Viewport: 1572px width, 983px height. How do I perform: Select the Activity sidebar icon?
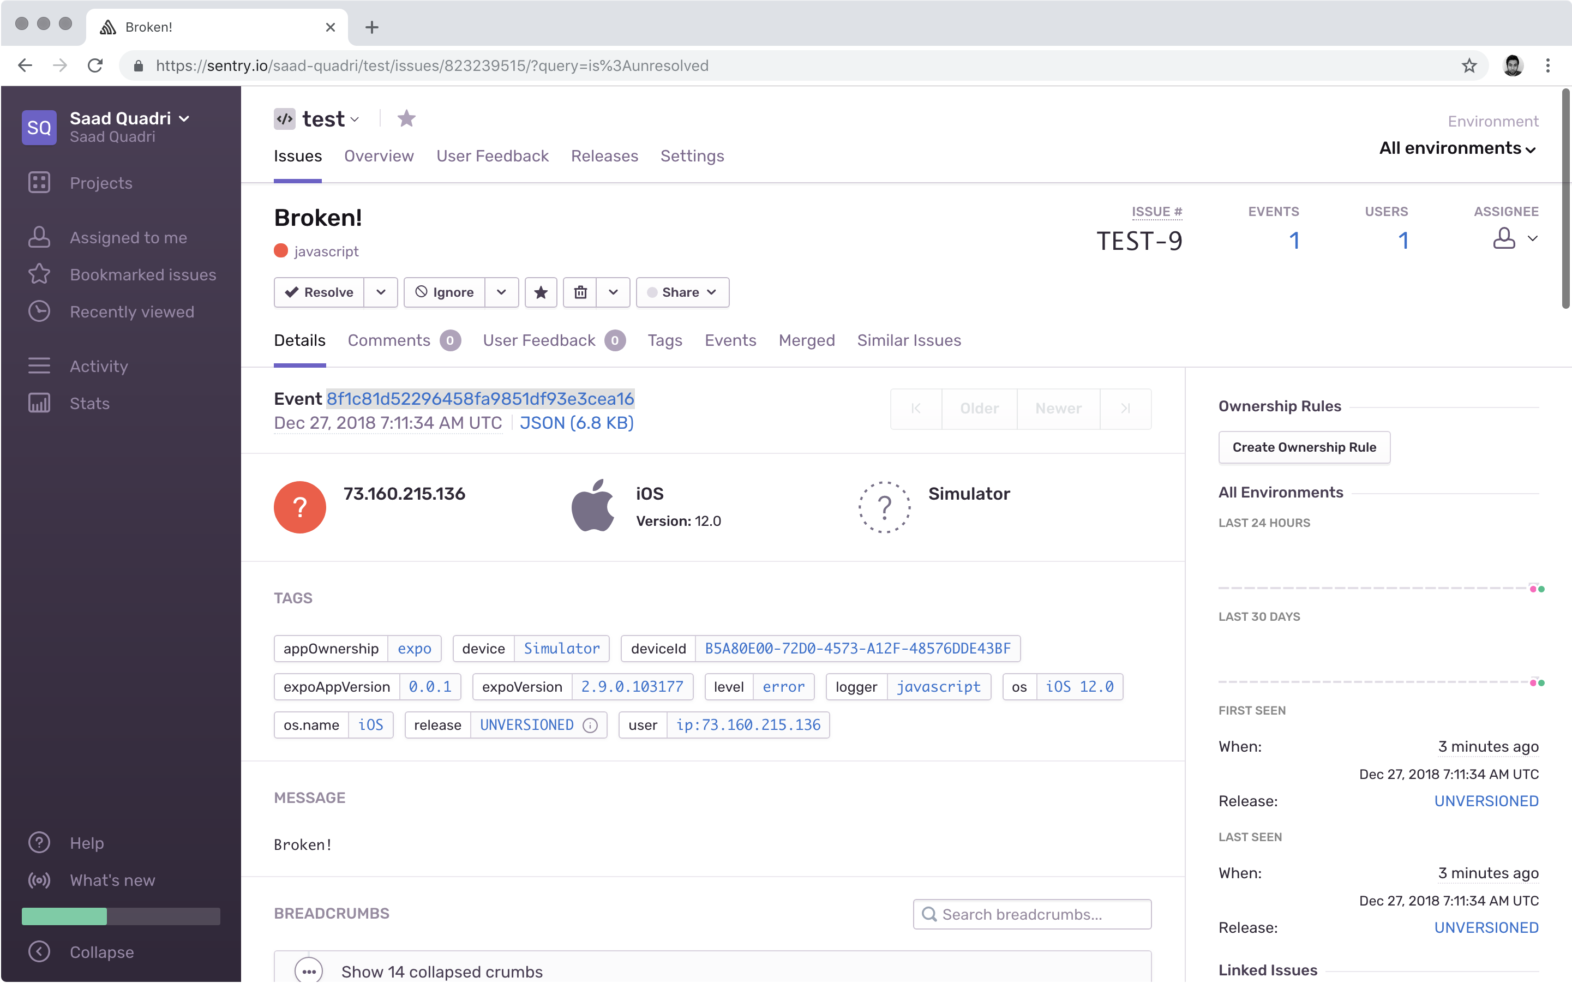(39, 365)
